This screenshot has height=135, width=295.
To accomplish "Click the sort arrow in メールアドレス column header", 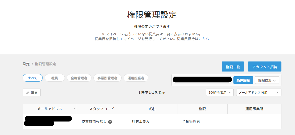I will [74, 109].
